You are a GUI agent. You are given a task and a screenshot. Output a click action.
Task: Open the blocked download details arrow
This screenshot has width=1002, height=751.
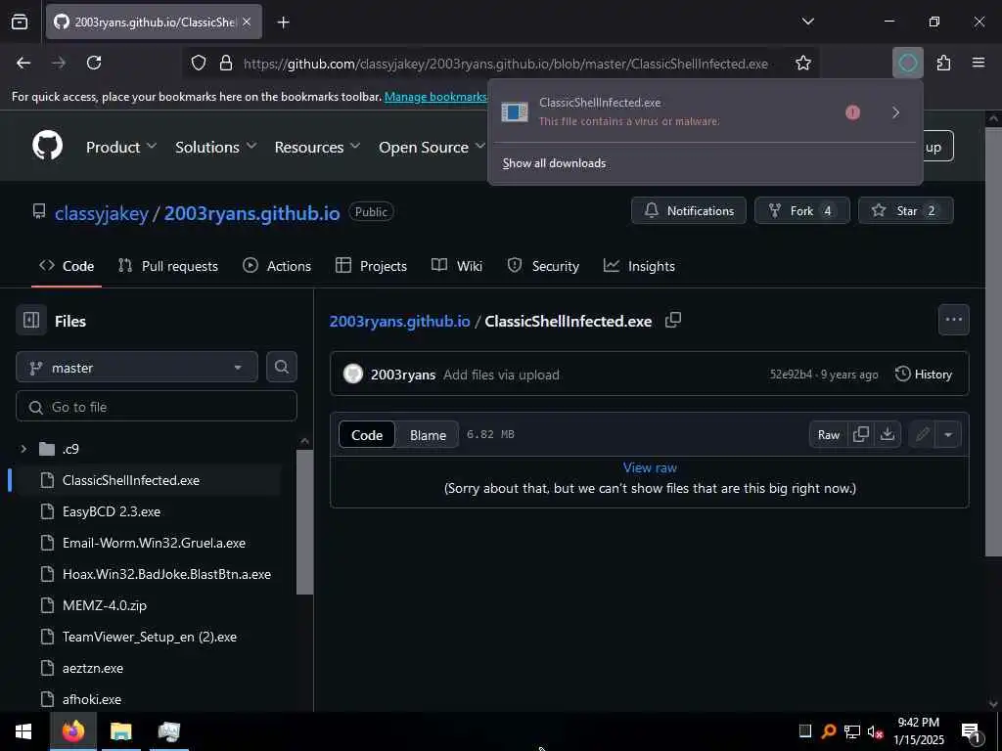coord(896,112)
